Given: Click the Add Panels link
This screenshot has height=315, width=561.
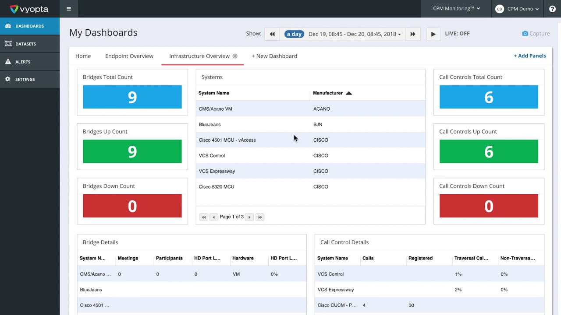Looking at the screenshot, I should tap(530, 56).
